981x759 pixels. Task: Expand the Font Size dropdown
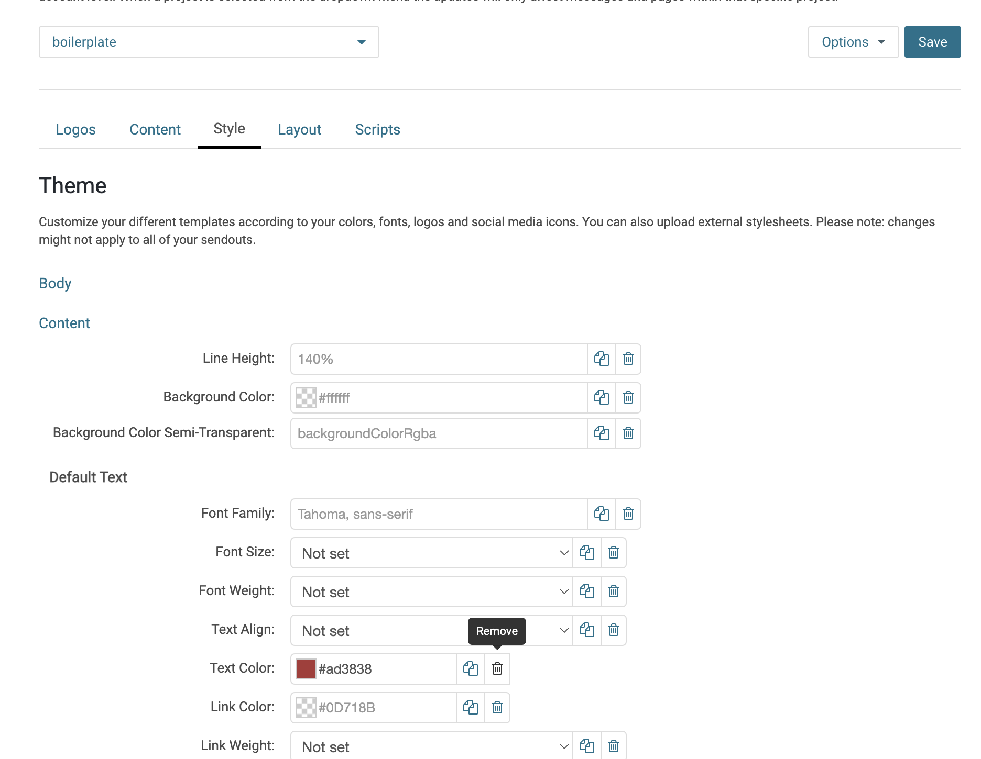click(431, 553)
